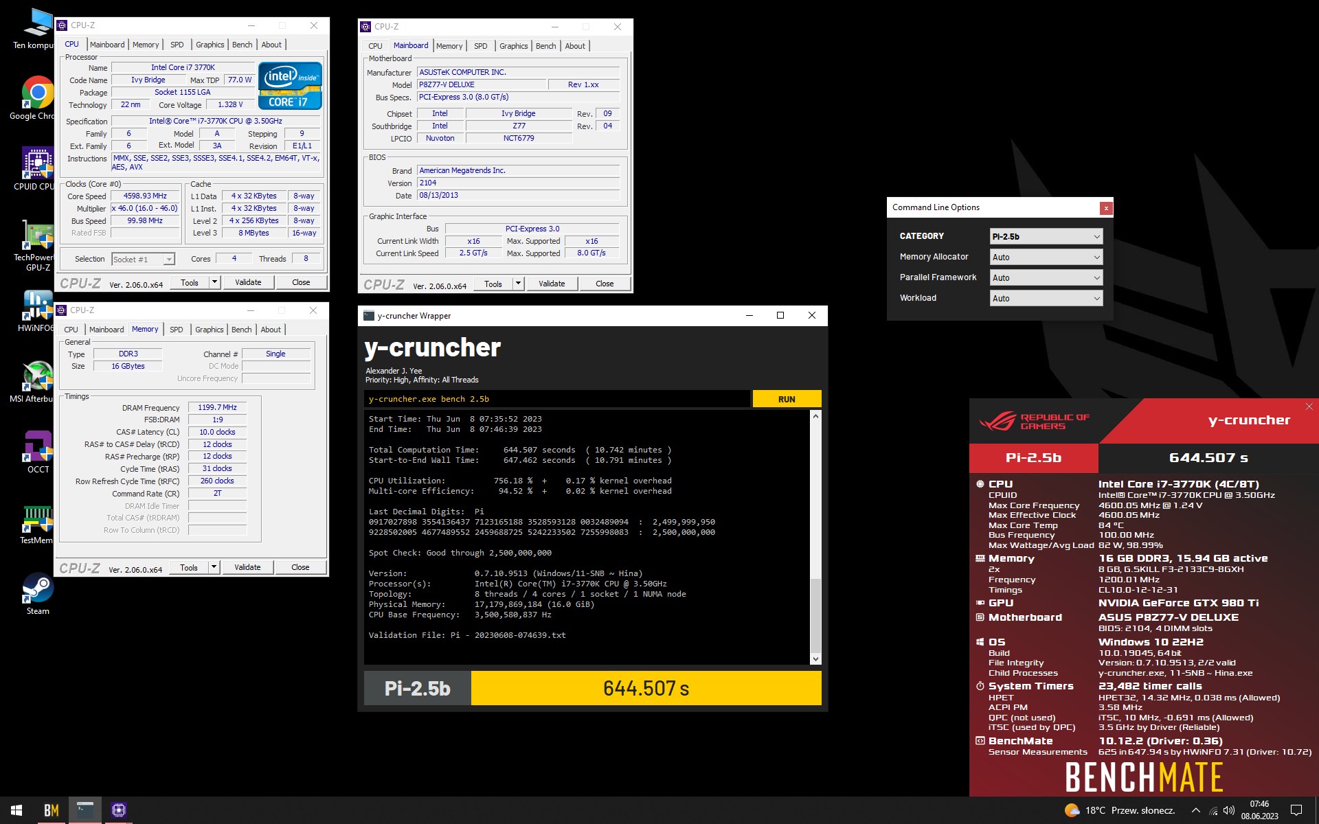Expand the Workload dropdown
The image size is (1319, 824).
pos(1046,298)
